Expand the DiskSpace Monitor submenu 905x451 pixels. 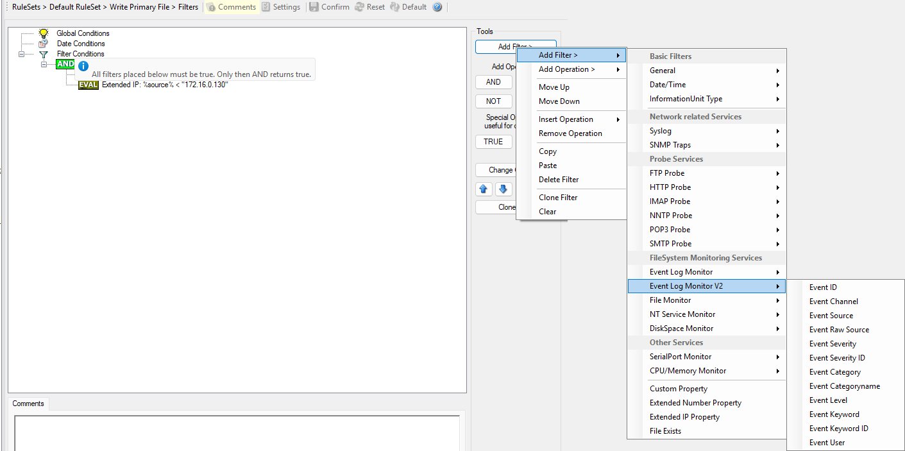click(x=707, y=328)
